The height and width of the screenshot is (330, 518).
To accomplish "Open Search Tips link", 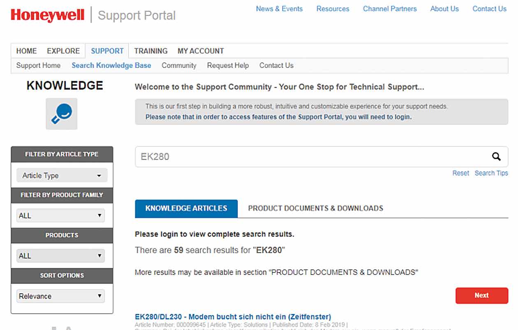I will (491, 173).
